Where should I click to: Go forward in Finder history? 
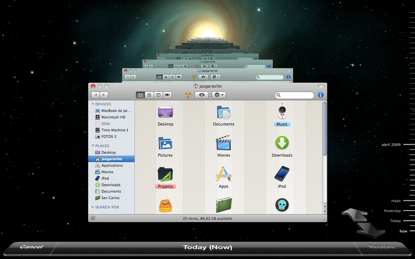coord(104,95)
